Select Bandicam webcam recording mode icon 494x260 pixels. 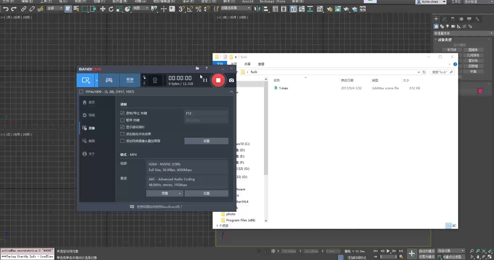(155, 80)
